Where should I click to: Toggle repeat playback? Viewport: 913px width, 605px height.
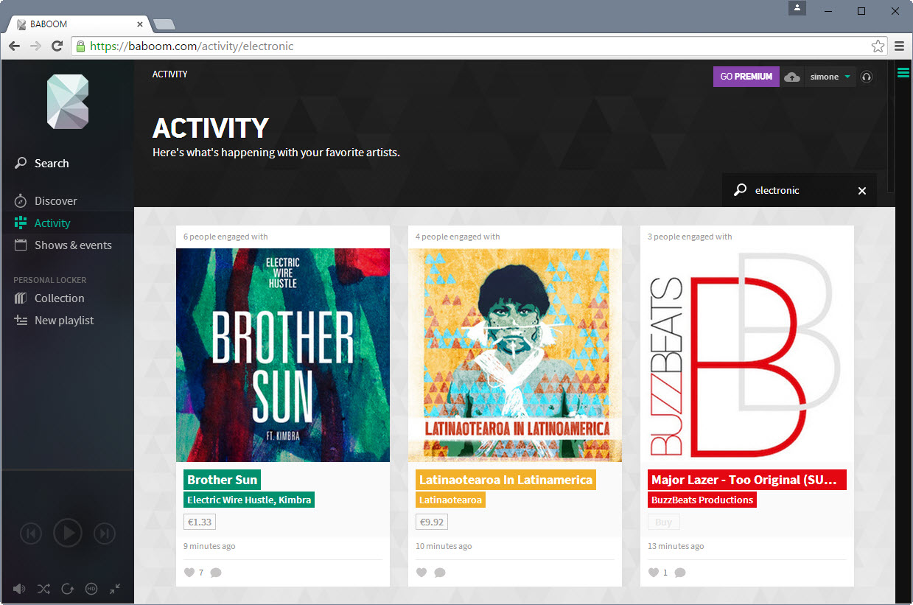pos(67,589)
